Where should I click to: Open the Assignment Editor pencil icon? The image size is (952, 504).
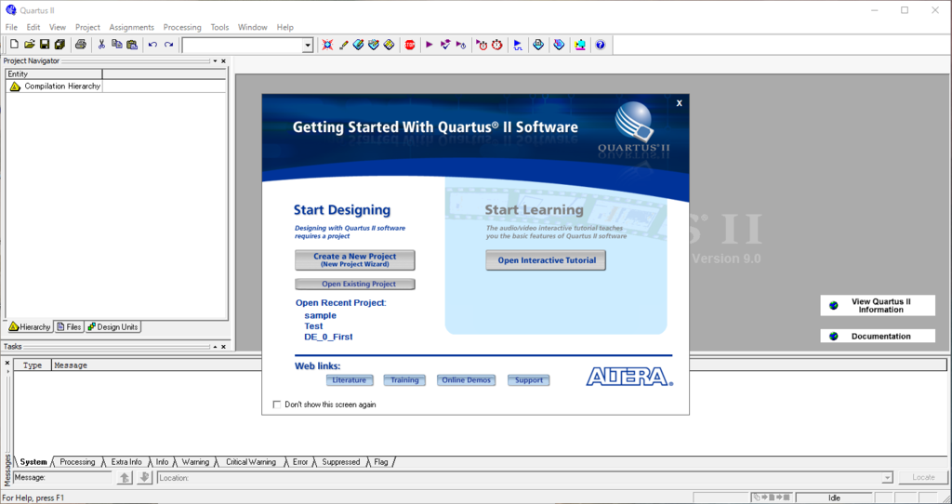[344, 45]
